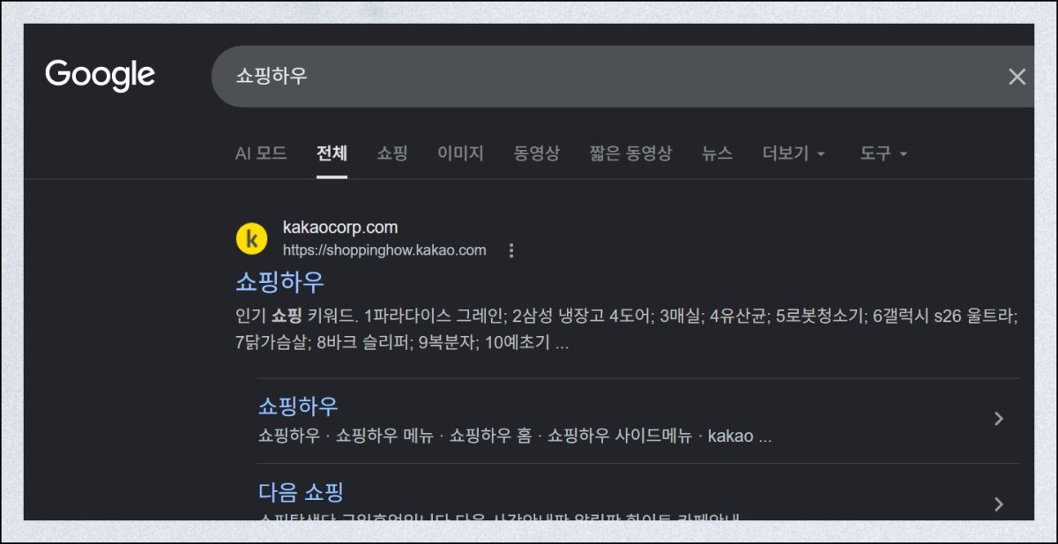Click the Google logo

pyautogui.click(x=100, y=76)
